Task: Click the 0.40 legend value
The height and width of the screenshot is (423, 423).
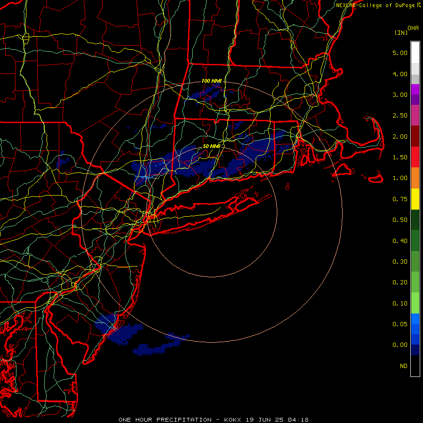Action: [x=400, y=241]
